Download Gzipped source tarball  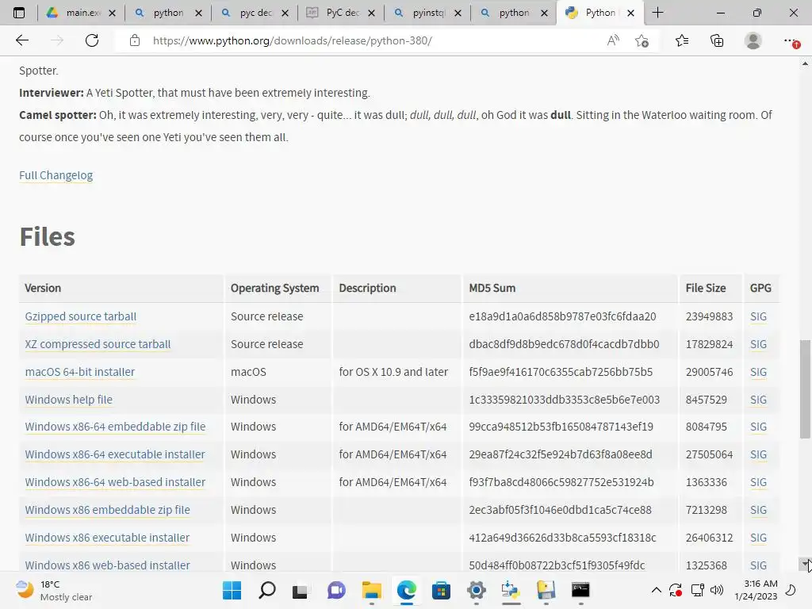pos(81,316)
